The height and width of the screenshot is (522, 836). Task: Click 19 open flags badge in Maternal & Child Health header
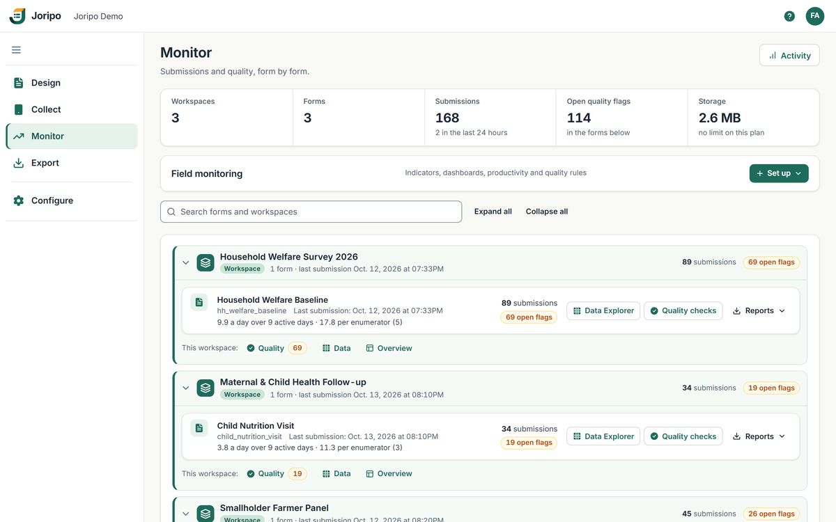pos(771,388)
